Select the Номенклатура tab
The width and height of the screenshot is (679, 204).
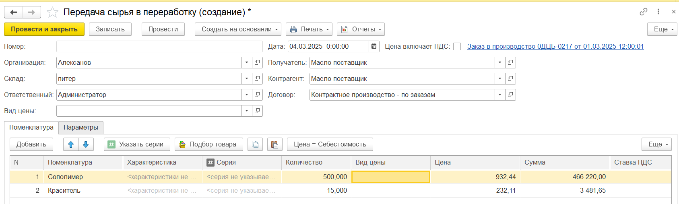[x=31, y=128]
